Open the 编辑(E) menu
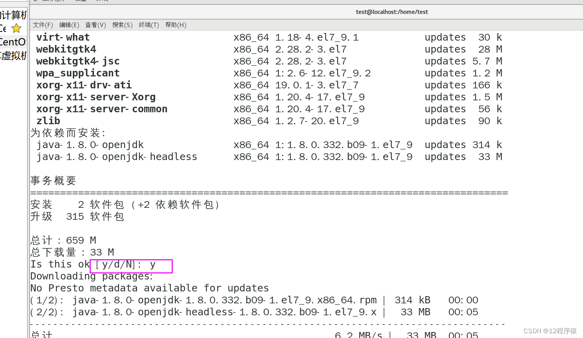 point(69,25)
